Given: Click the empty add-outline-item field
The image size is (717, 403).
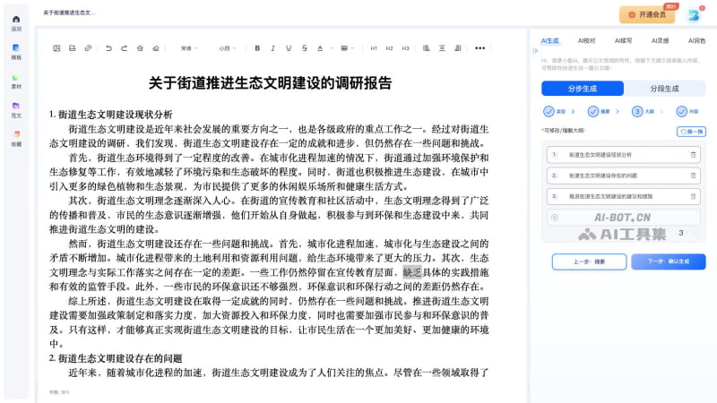Looking at the screenshot, I should coord(618,217).
